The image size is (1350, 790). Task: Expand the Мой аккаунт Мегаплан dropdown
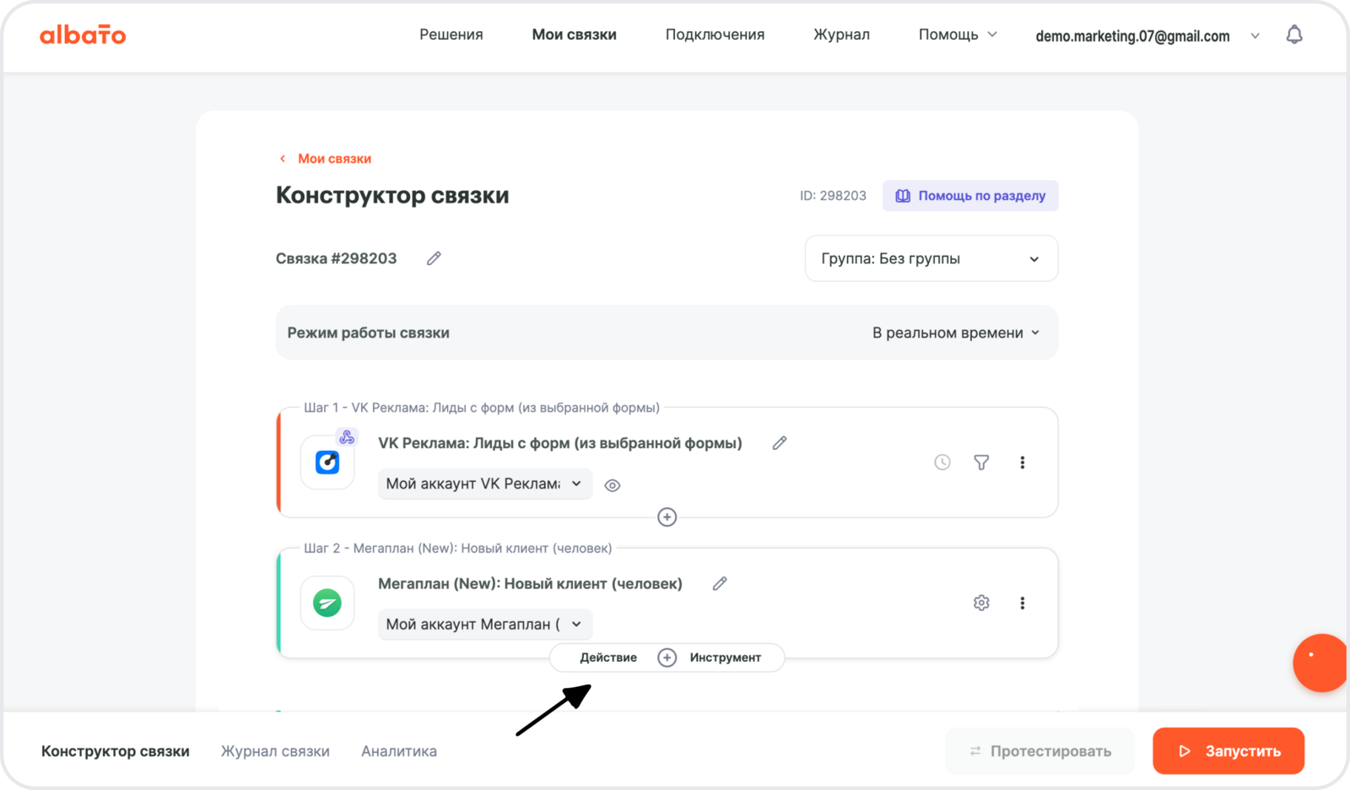click(x=484, y=624)
